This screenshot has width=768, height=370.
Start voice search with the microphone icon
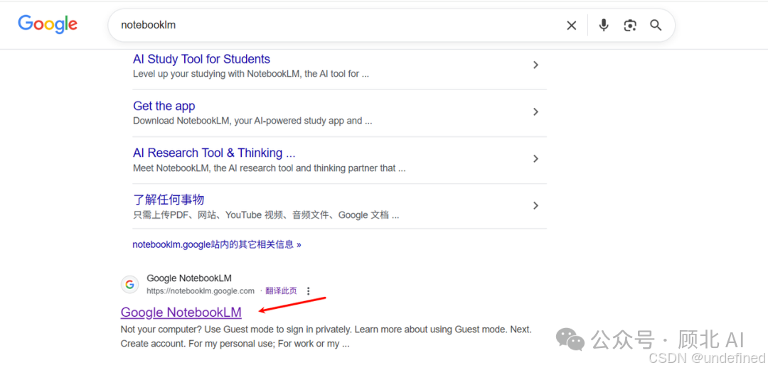point(604,25)
